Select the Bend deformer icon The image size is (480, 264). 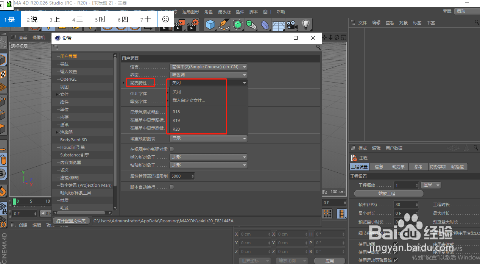click(x=265, y=25)
